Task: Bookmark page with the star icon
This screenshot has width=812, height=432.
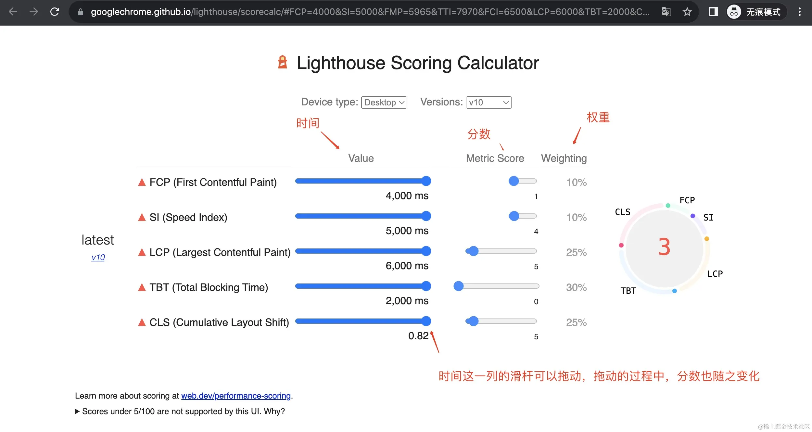Action: point(687,12)
